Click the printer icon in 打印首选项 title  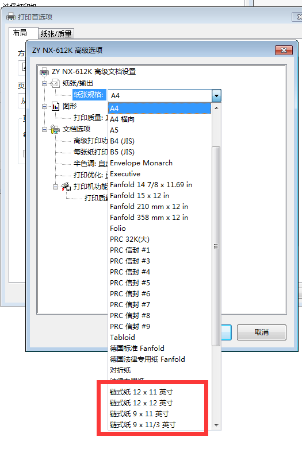pyautogui.click(x=11, y=17)
